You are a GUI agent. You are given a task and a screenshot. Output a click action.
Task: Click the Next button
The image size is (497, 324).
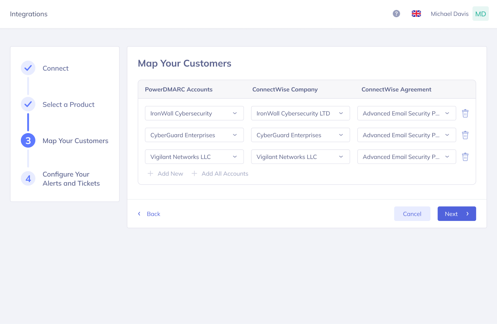(457, 214)
